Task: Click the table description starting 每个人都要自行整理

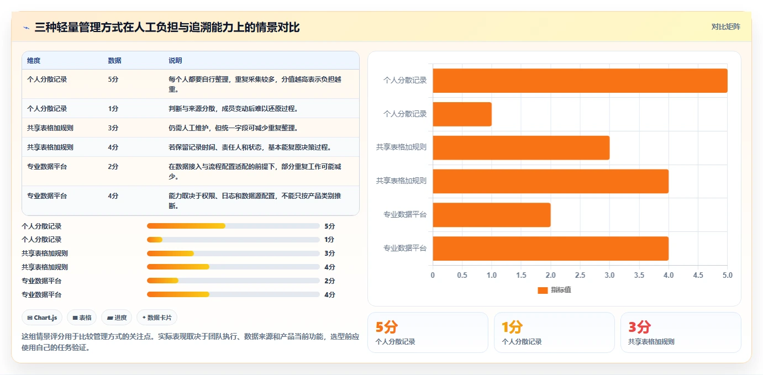Action: 255,84
